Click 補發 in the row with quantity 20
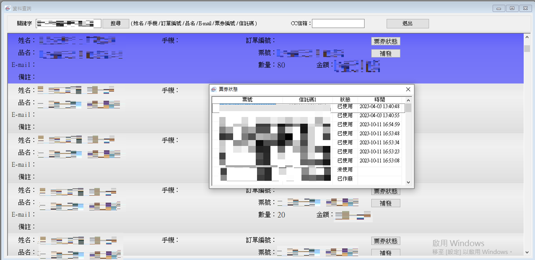 (386, 203)
